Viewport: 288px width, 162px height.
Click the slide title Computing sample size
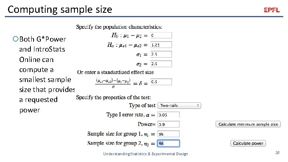(x=60, y=9)
